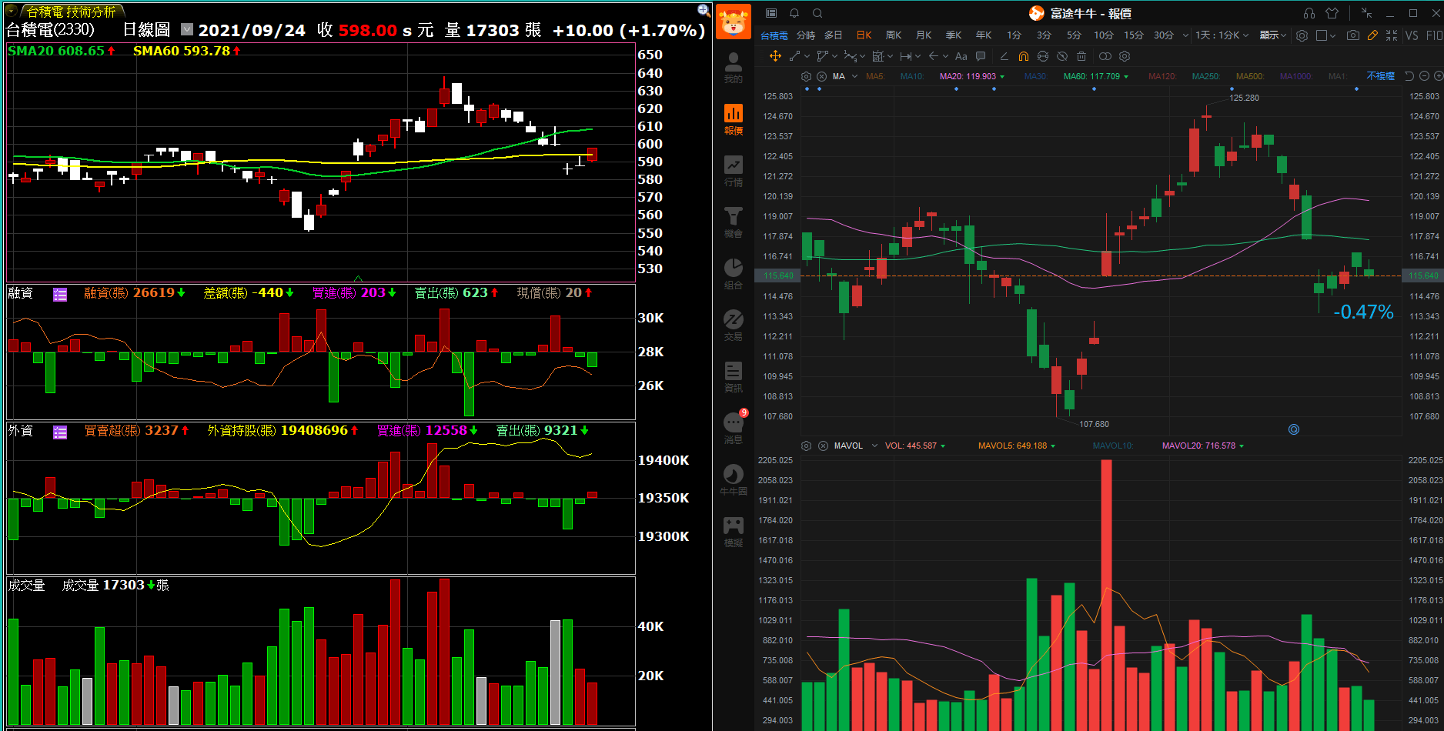
Task: Switch to 分時 tab
Action: click(806, 35)
